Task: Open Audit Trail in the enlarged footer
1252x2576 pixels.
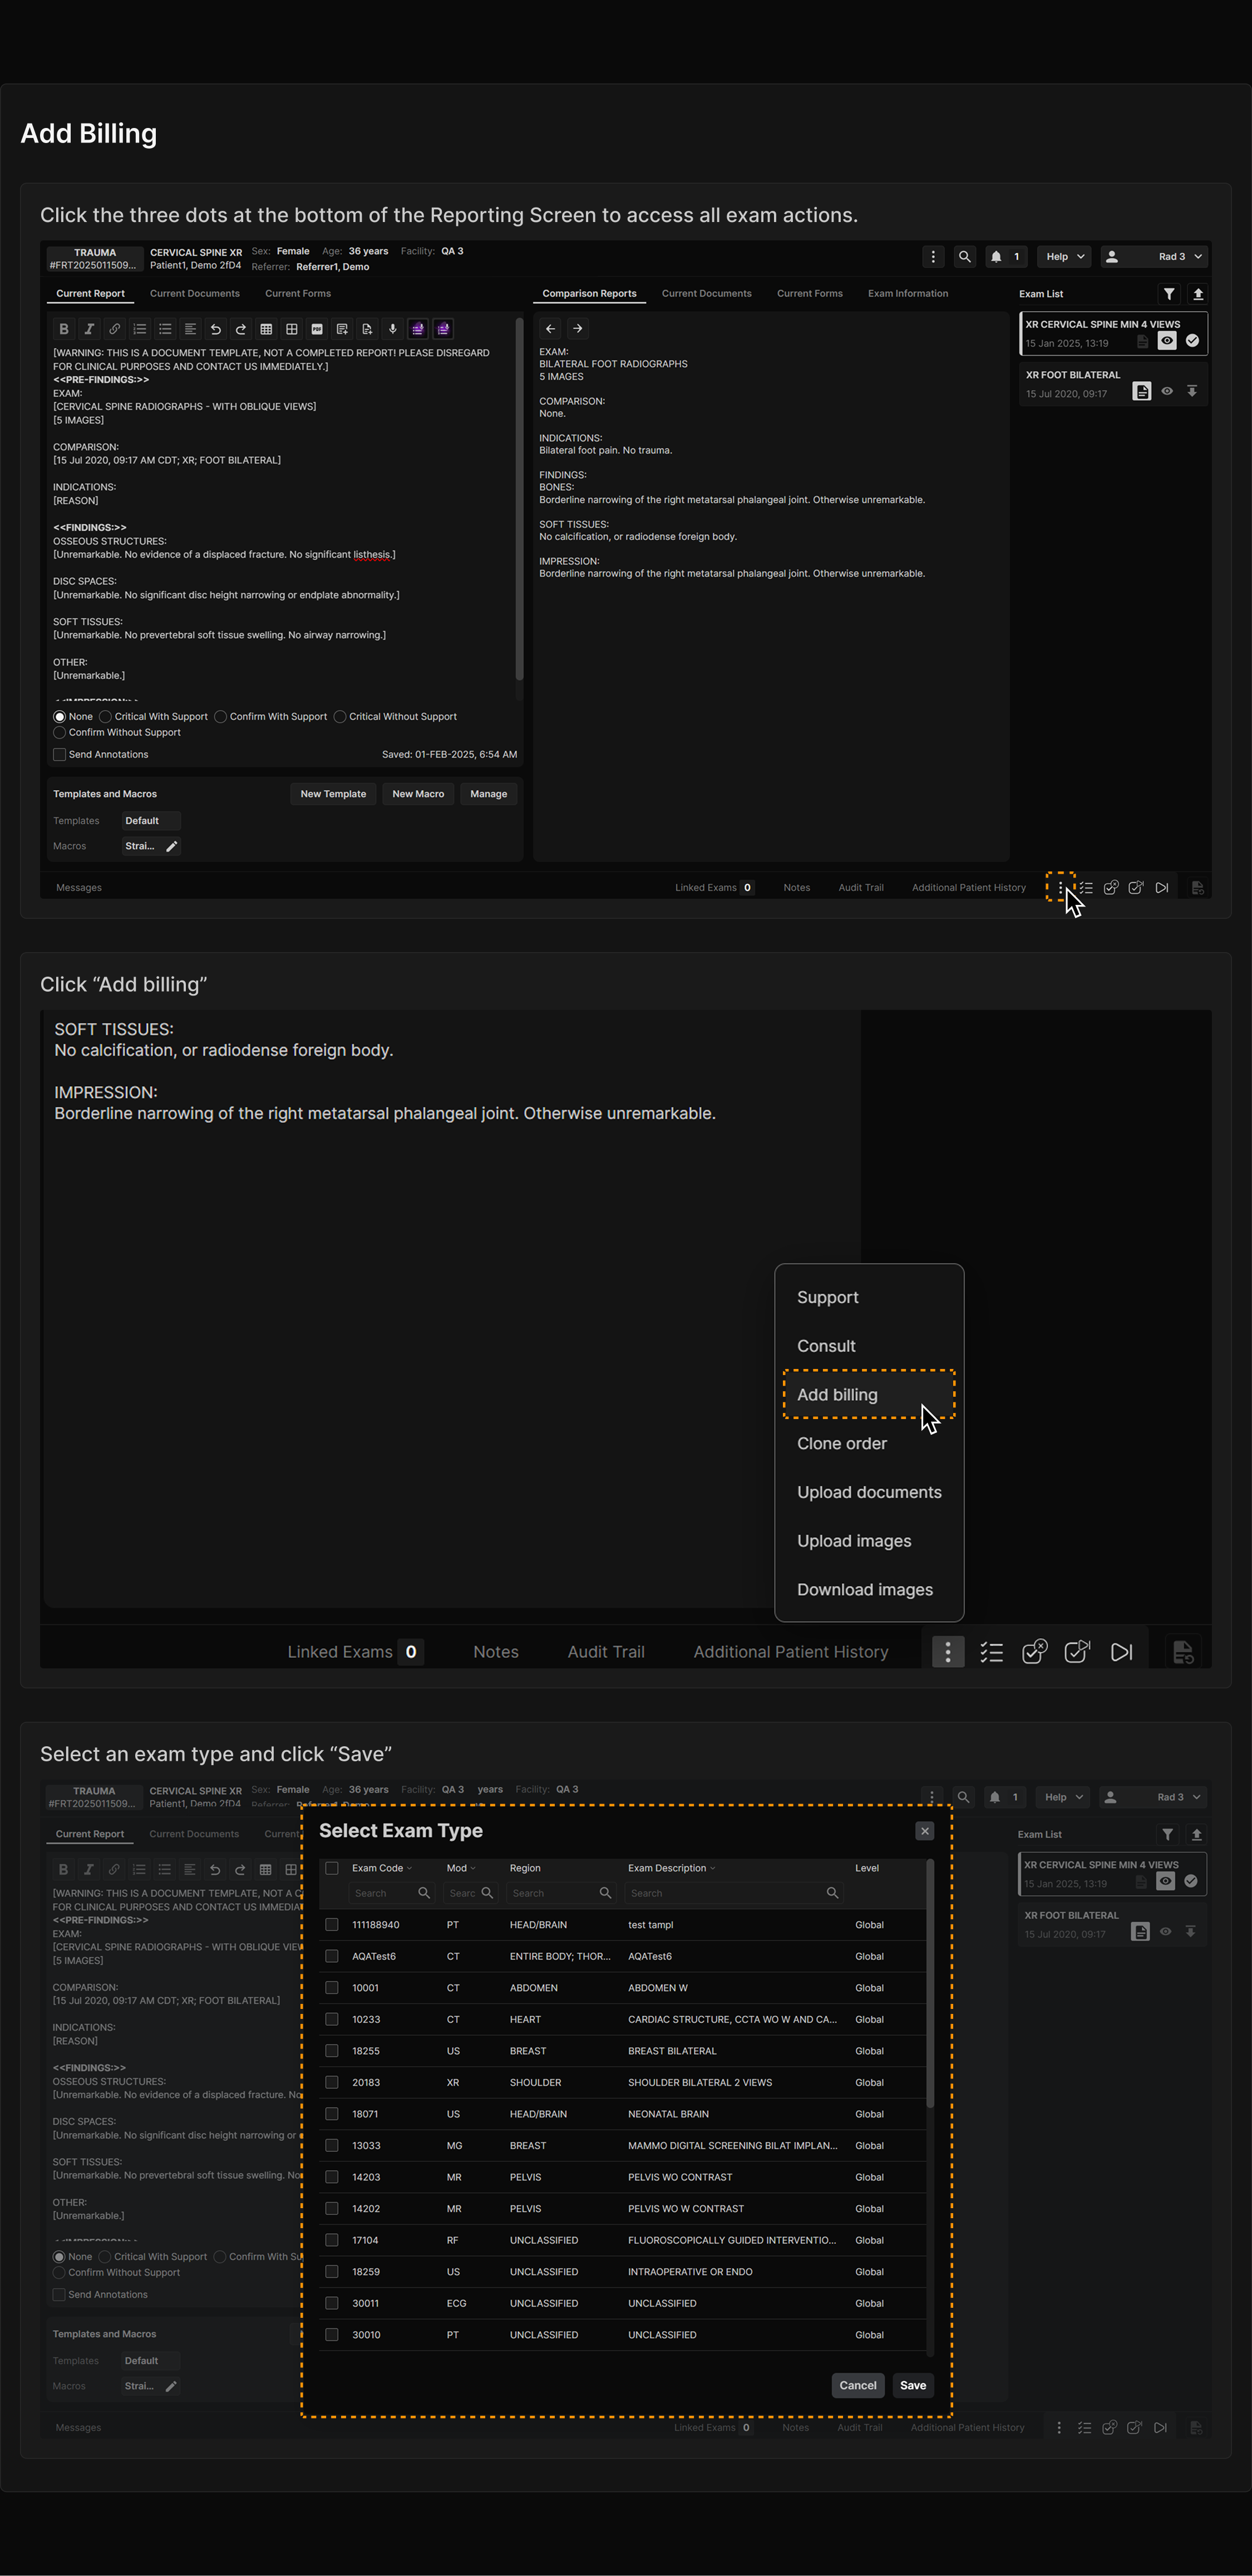Action: (606, 1652)
